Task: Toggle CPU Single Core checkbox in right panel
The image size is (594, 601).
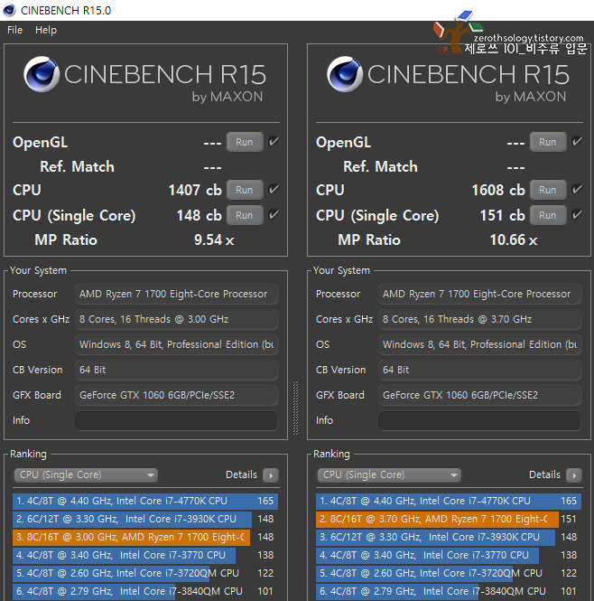Action: [577, 215]
